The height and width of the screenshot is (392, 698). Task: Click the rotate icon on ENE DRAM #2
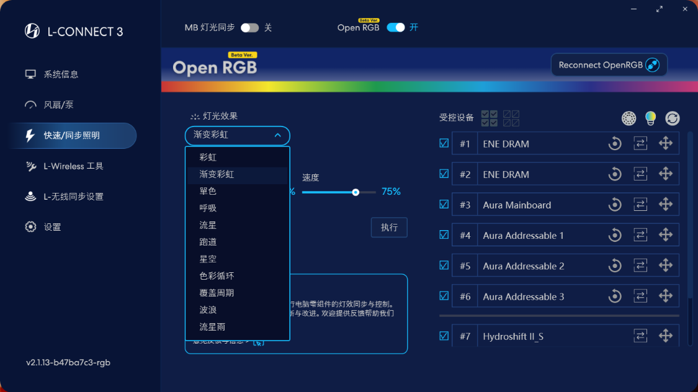coord(615,174)
